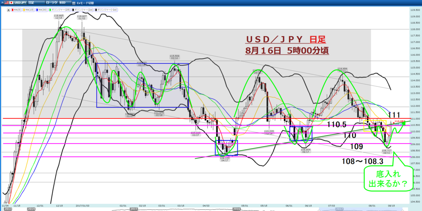Jump to the 2016 marker in navigator
This screenshot has width=422, height=211.
(x=236, y=209)
